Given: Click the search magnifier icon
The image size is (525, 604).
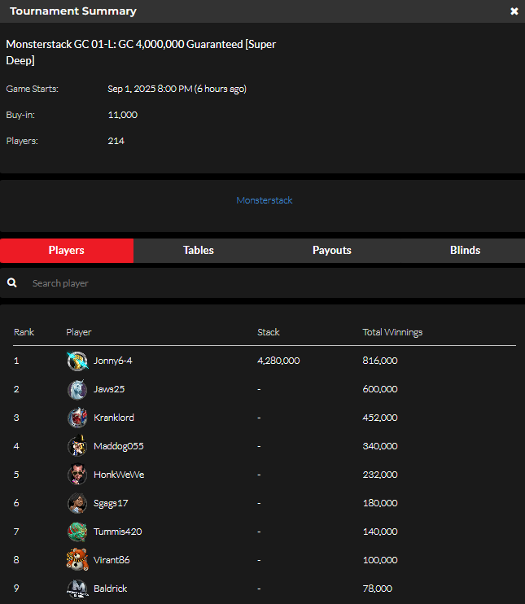Looking at the screenshot, I should tap(12, 282).
